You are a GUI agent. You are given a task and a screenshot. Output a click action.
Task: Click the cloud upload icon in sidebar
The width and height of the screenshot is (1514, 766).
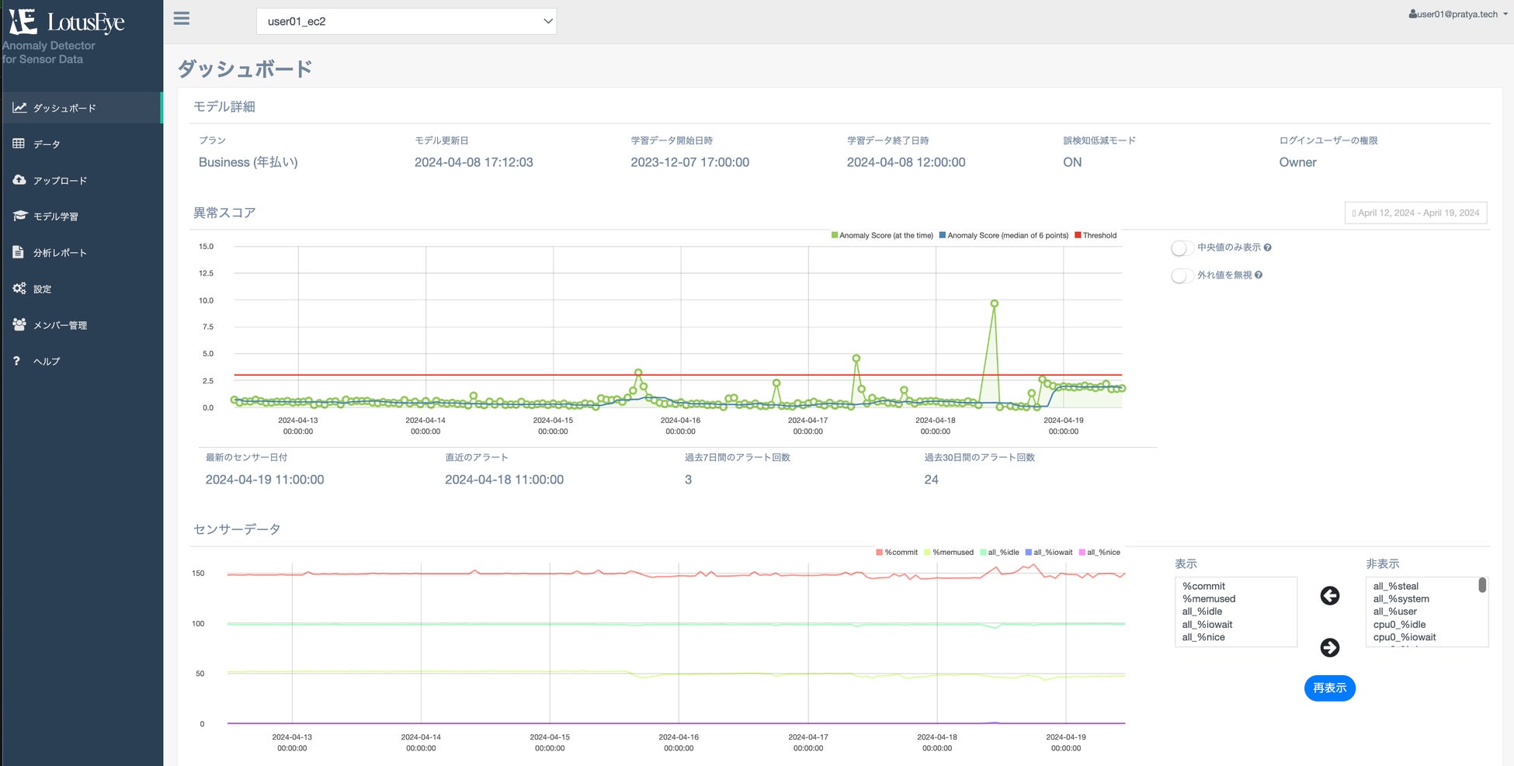pyautogui.click(x=19, y=180)
